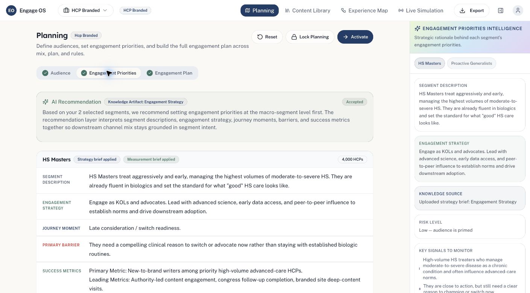This screenshot has height=293, width=530.
Task: Click the Risk Level card
Action: coord(470,226)
